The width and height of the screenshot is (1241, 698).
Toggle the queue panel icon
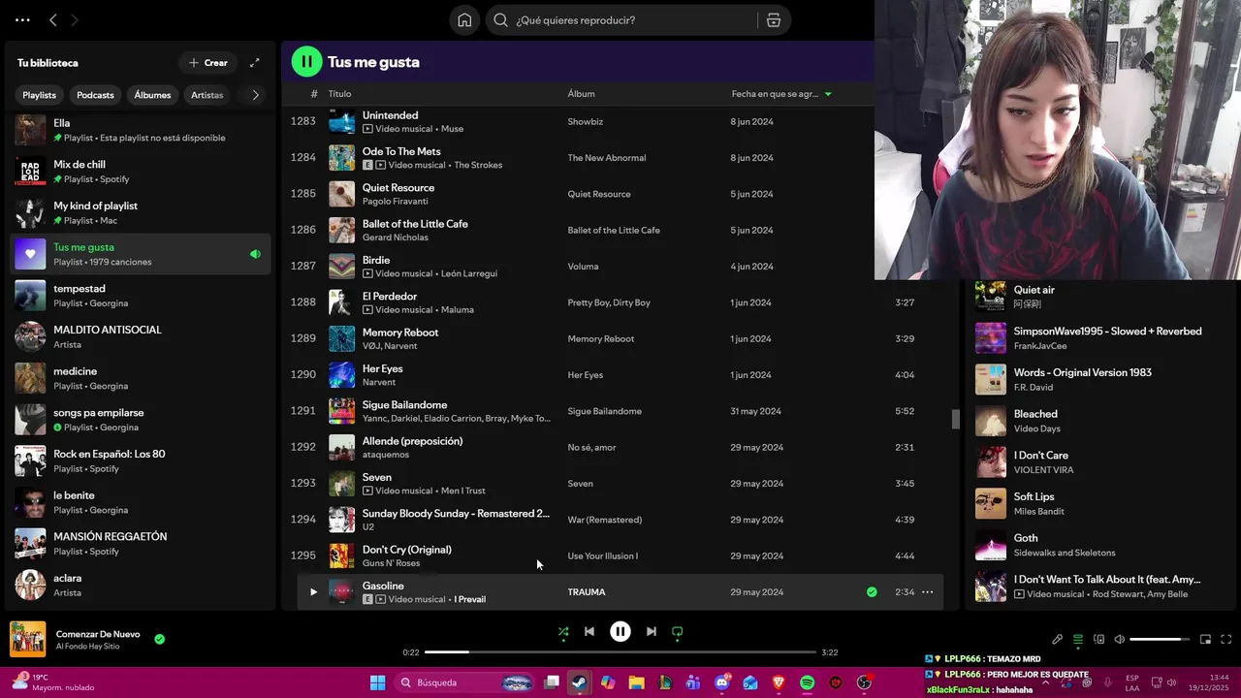[1077, 639]
